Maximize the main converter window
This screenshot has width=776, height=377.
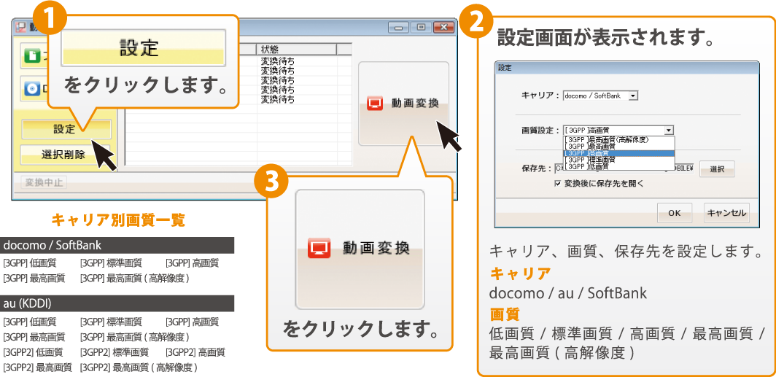click(x=421, y=27)
